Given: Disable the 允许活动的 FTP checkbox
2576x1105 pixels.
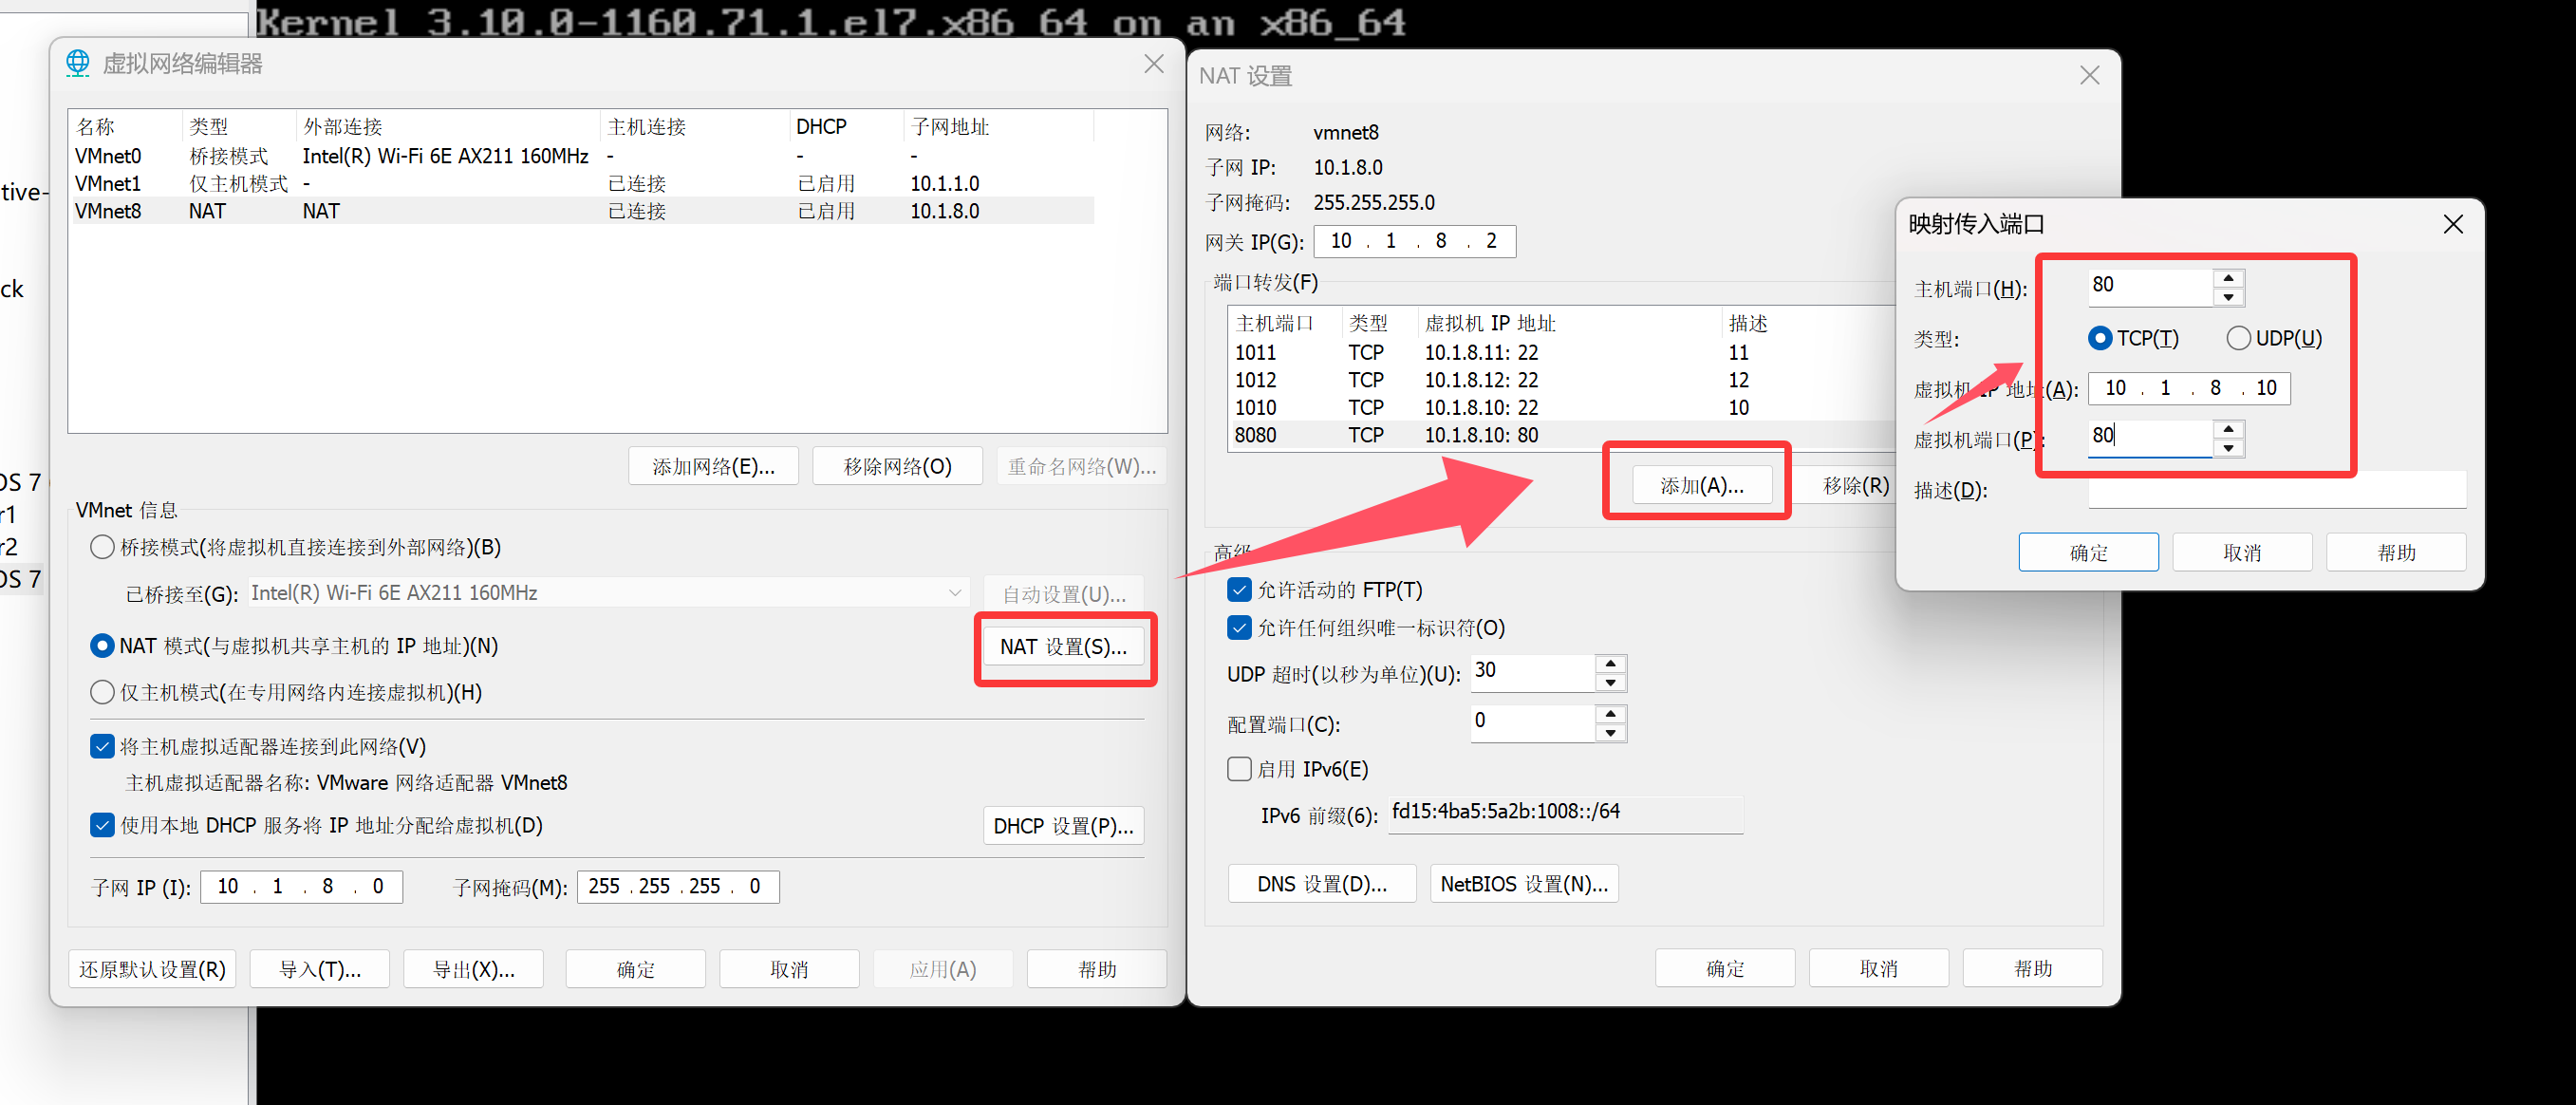Looking at the screenshot, I should [x=1239, y=590].
